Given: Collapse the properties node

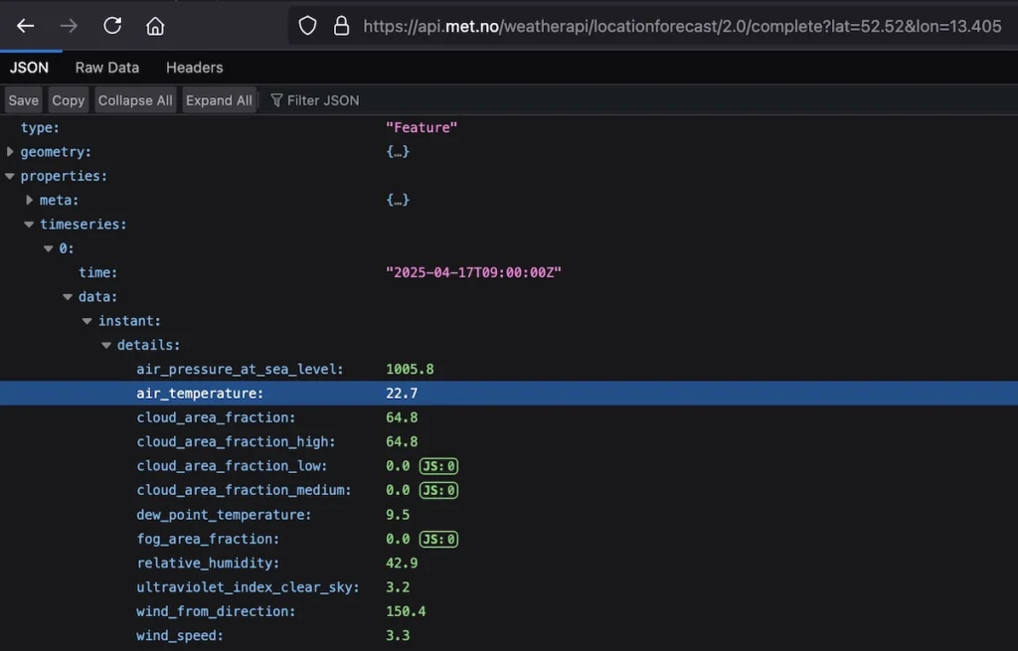Looking at the screenshot, I should pyautogui.click(x=10, y=176).
